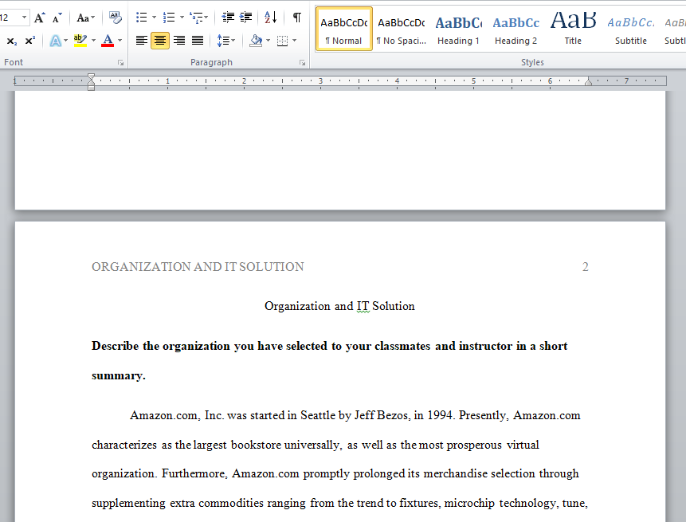Screen dimensions: 686x522
Task: Open the Font dialog box launcher
Action: coord(120,63)
